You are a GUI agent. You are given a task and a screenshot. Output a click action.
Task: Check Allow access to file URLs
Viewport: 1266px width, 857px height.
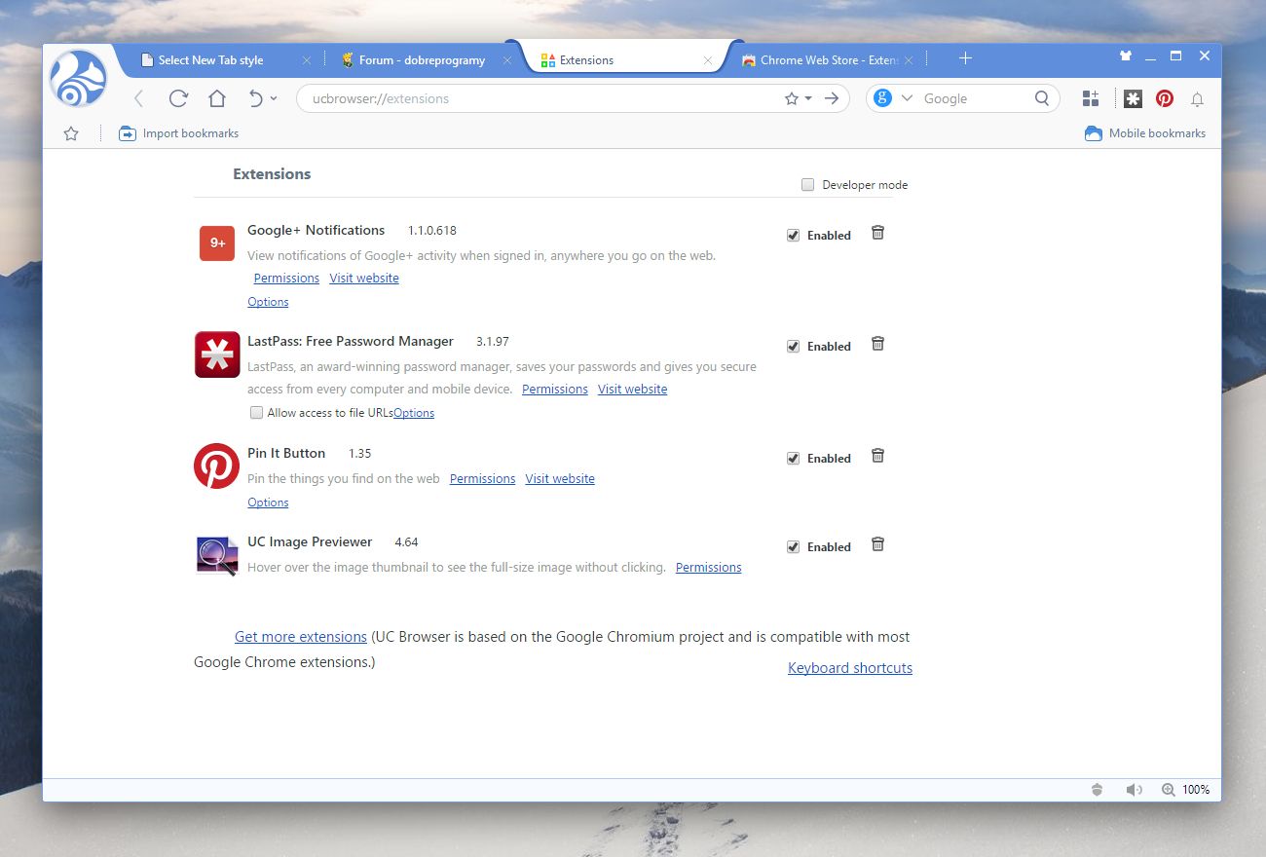click(x=257, y=413)
